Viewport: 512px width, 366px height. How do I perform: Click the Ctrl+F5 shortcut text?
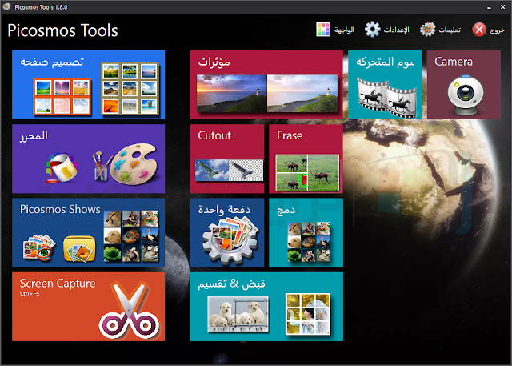pyautogui.click(x=30, y=294)
